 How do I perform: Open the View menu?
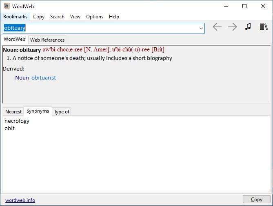pyautogui.click(x=75, y=17)
